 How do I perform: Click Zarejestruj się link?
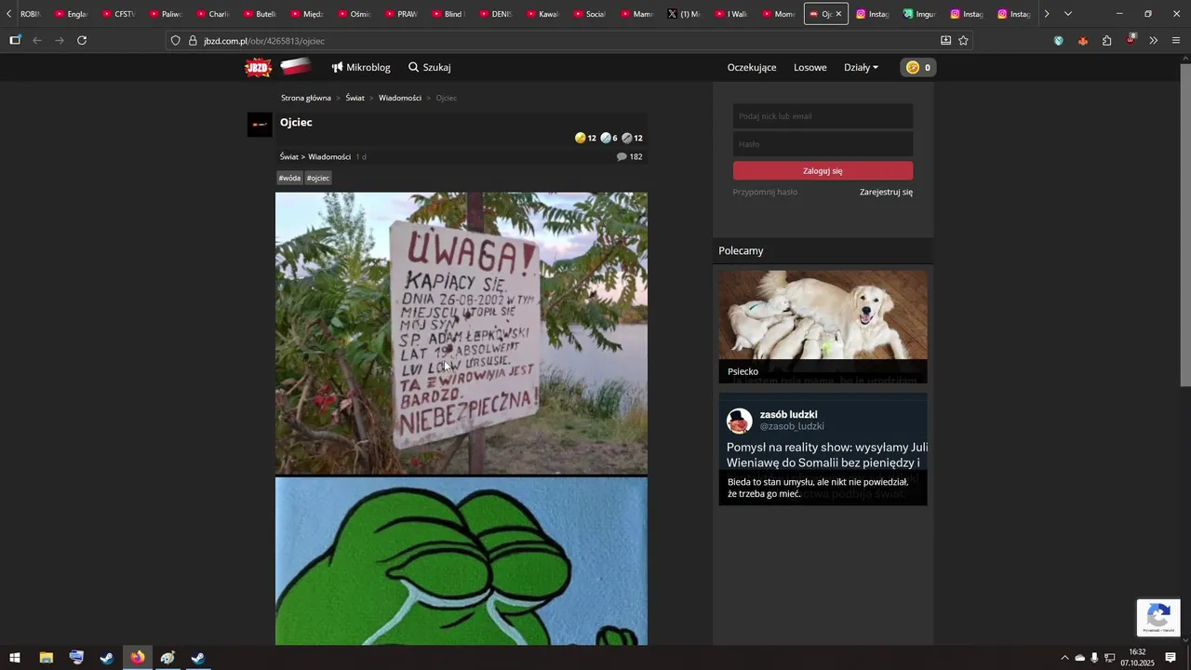886,192
